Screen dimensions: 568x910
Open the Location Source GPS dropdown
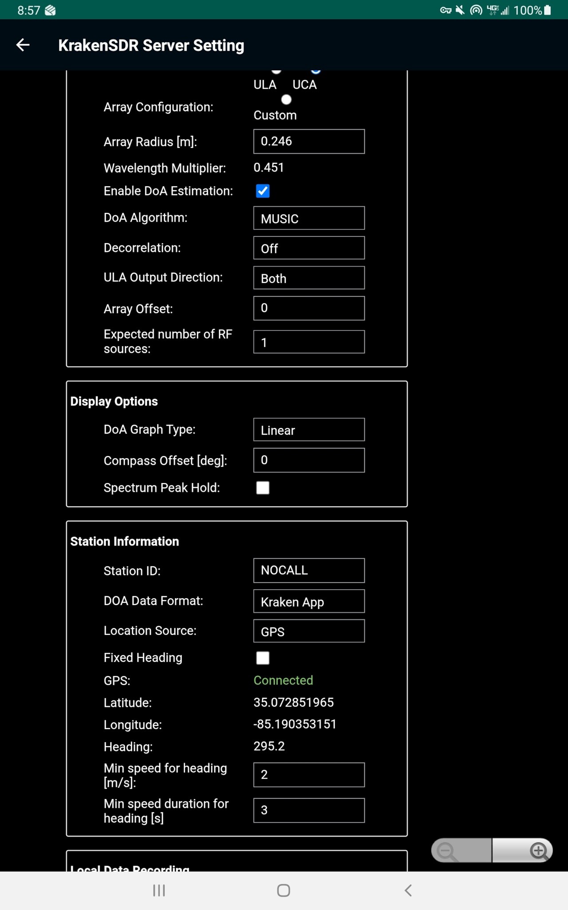309,631
